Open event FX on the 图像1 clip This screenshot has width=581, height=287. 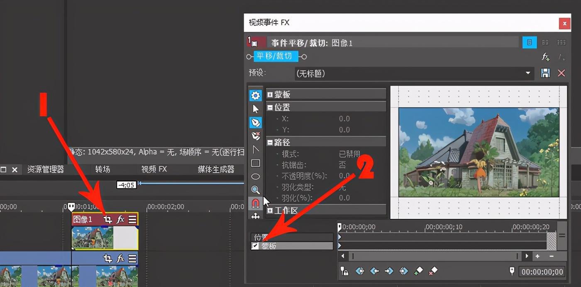120,219
